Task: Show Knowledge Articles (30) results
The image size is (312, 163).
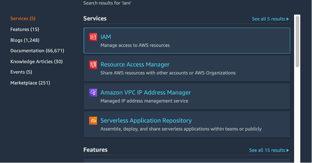Action: (36, 61)
